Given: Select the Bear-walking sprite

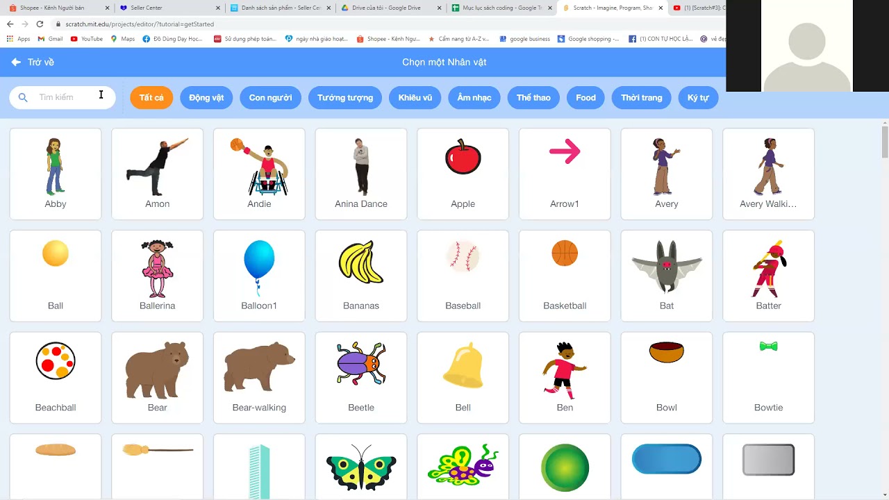Looking at the screenshot, I should (259, 378).
